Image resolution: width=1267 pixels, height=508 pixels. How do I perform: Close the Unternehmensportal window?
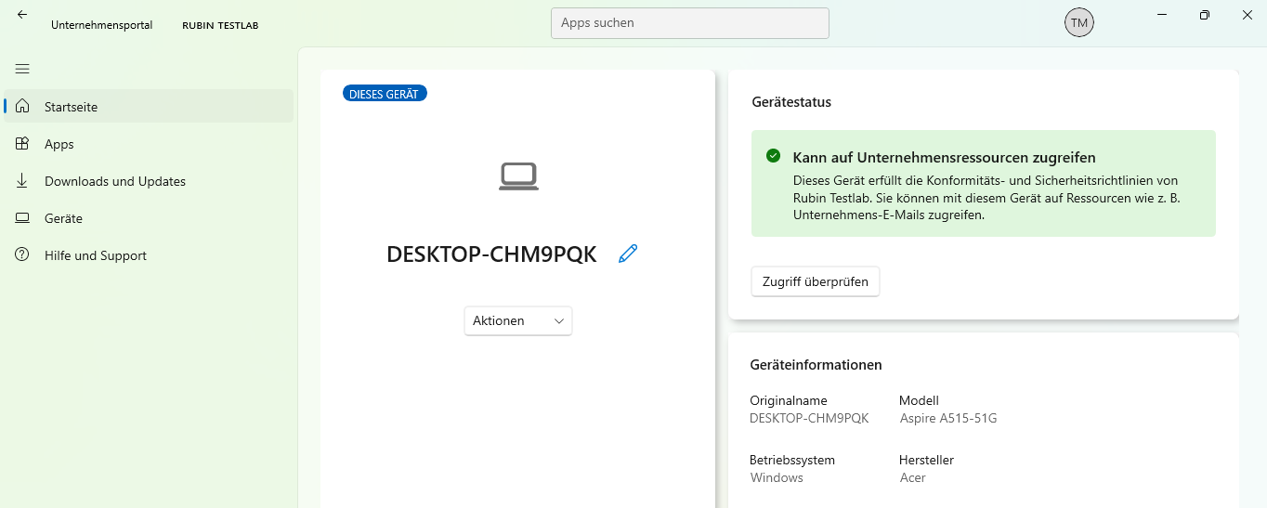pos(1247,15)
